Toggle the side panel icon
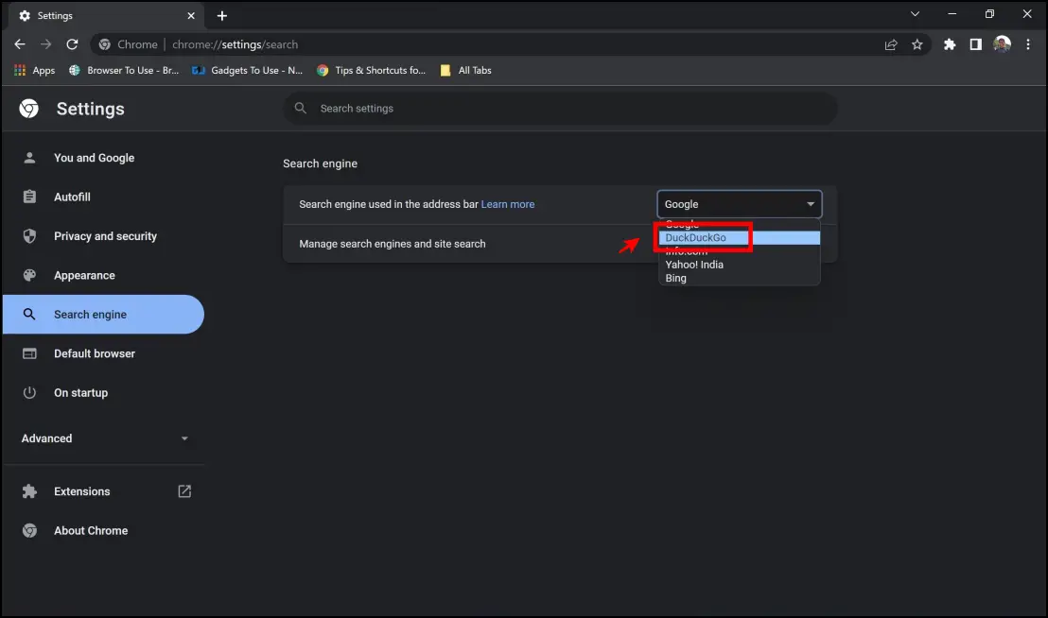1048x618 pixels. pos(976,44)
